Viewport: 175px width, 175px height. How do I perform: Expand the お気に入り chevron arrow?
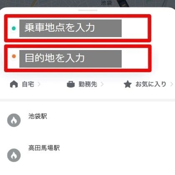point(172,84)
